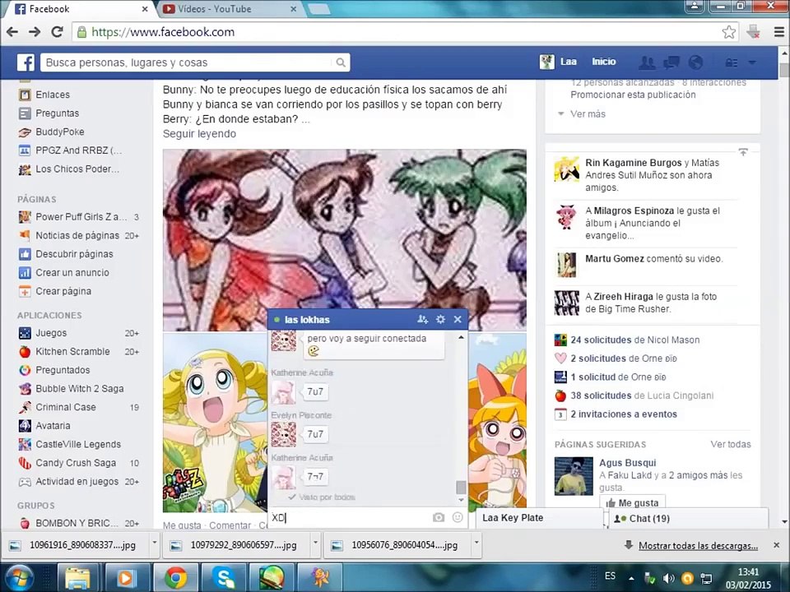The image size is (790, 592).
Task: Open privacy shortcuts lock icon
Action: [731, 62]
